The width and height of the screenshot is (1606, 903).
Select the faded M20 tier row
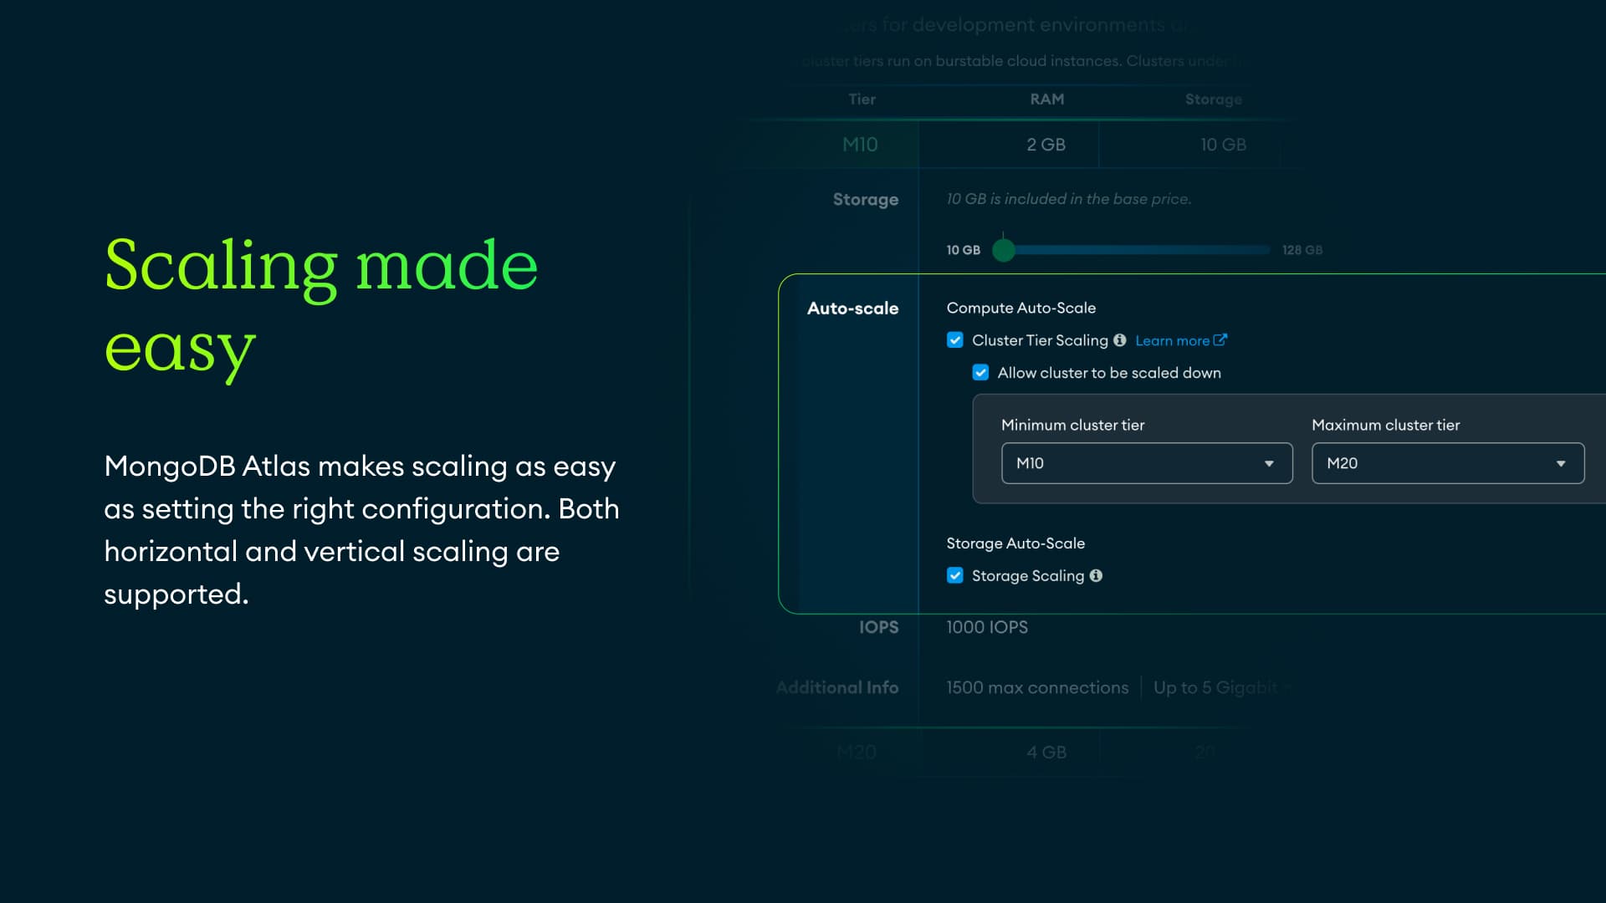pos(857,752)
